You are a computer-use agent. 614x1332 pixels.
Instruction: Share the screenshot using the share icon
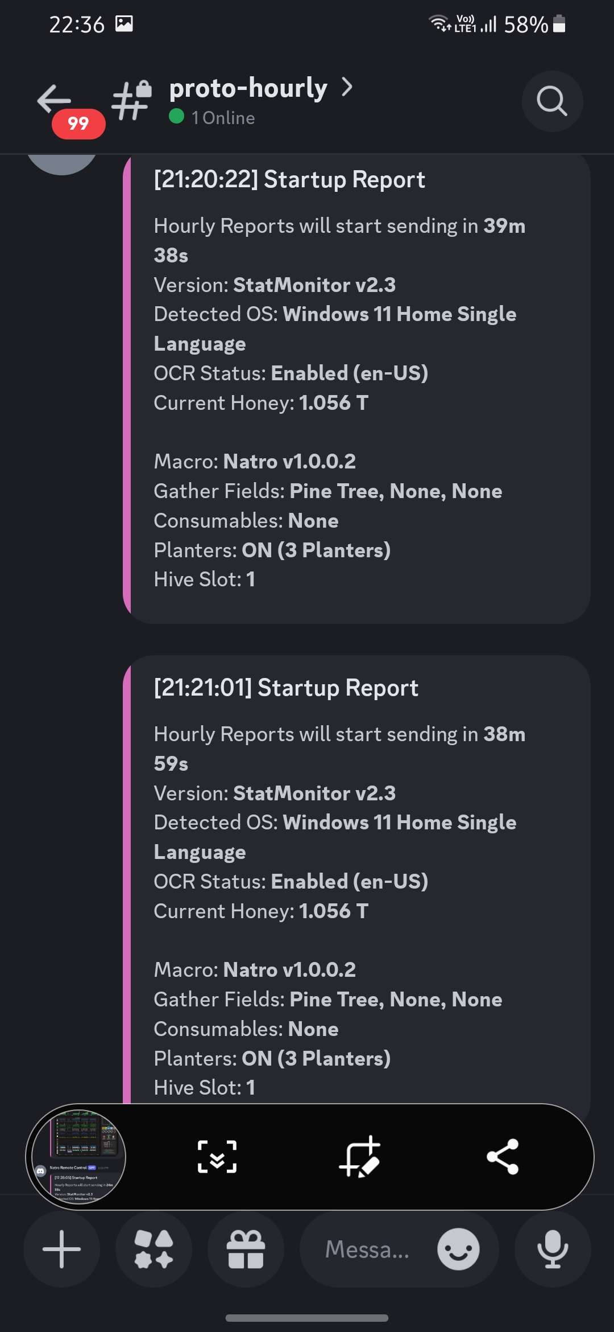[x=504, y=1157]
